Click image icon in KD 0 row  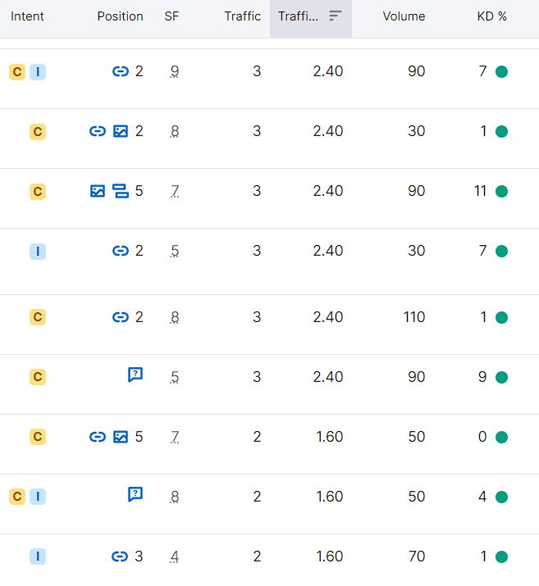coord(121,437)
